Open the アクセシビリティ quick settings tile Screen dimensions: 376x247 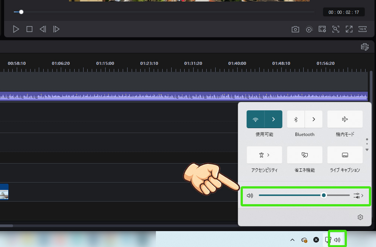pyautogui.click(x=264, y=155)
